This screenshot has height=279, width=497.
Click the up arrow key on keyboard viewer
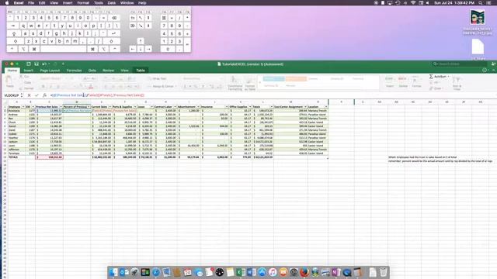click(x=141, y=41)
